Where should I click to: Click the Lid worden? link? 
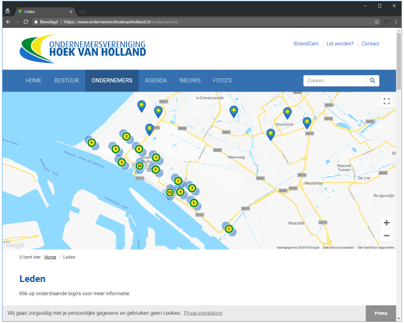coord(340,44)
